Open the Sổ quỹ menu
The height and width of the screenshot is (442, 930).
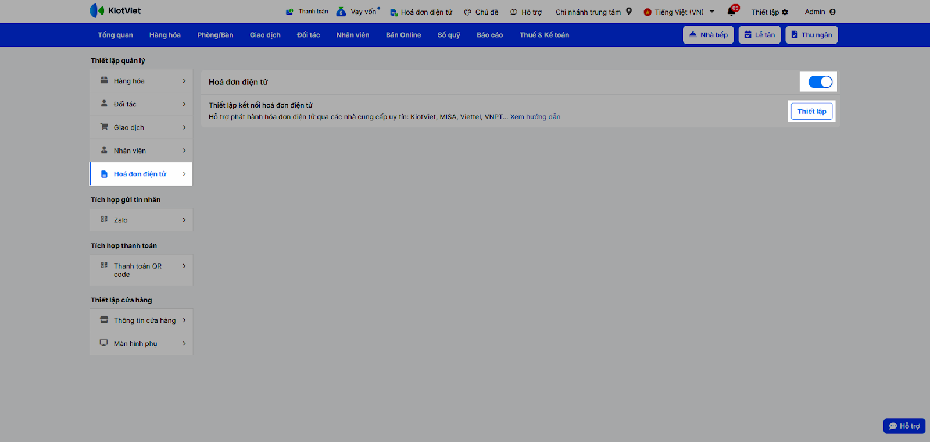click(x=449, y=35)
